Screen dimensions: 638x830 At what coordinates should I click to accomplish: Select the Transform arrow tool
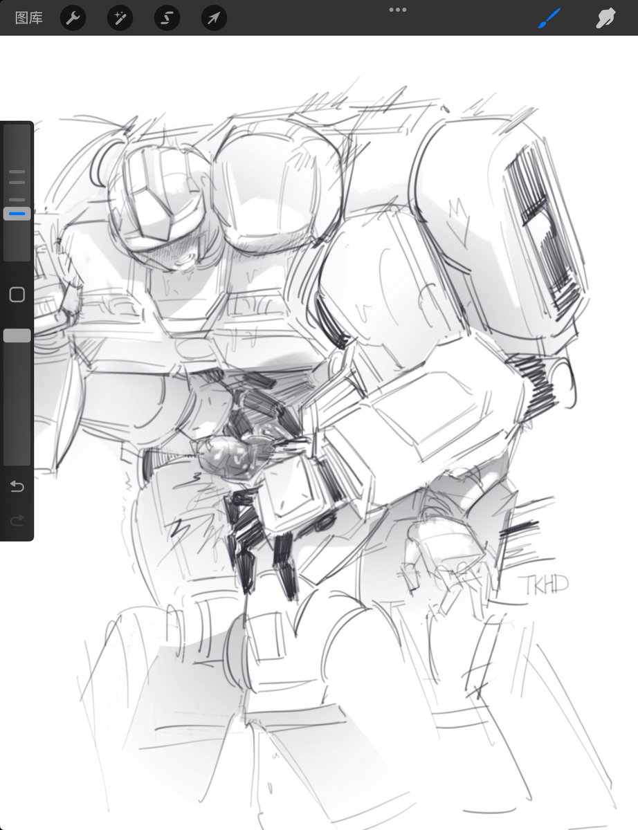[x=214, y=18]
